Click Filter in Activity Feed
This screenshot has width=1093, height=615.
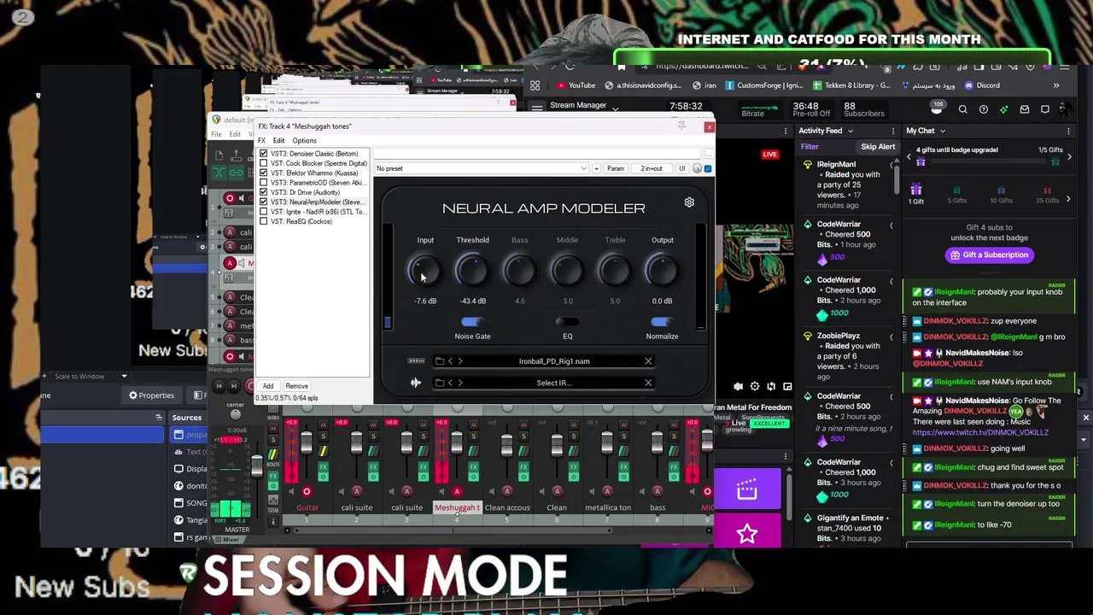pyautogui.click(x=809, y=147)
